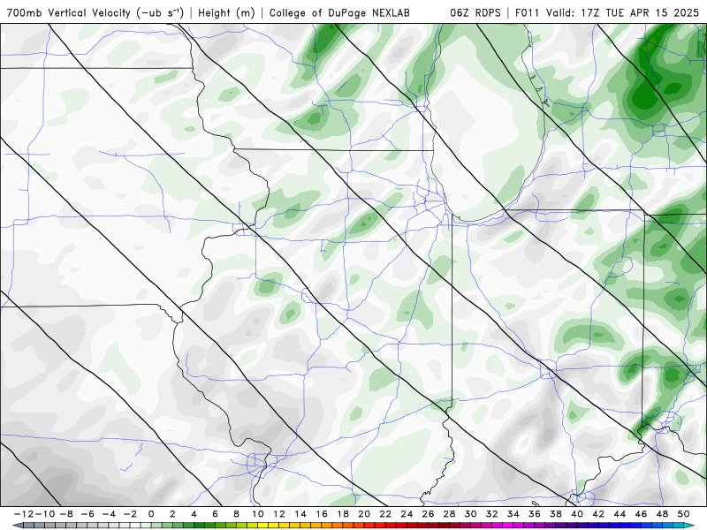
Task: Click the "700mb Vertical Velocity" title text
Action: point(69,12)
